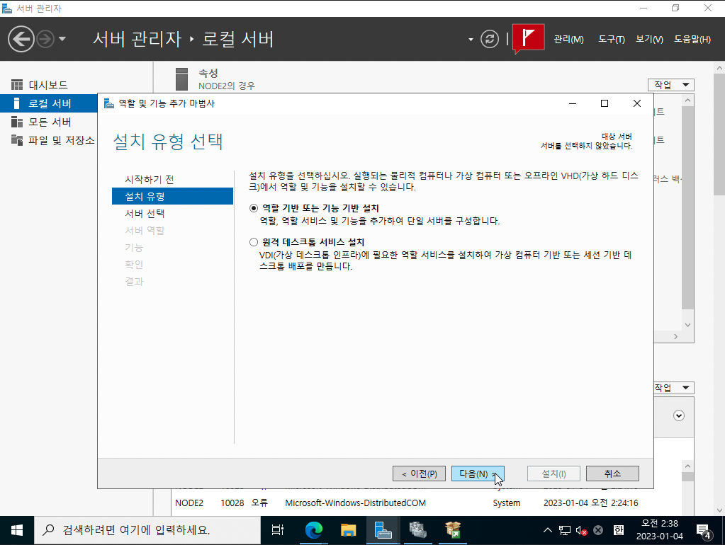
Task: Click the muted volume icon in system tray
Action: 581,530
